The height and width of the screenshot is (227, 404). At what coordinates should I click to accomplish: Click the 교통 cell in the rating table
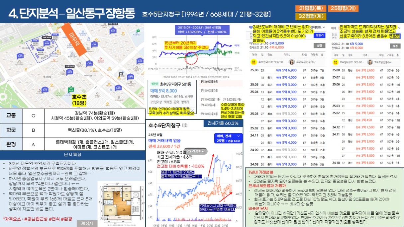coord(11,116)
